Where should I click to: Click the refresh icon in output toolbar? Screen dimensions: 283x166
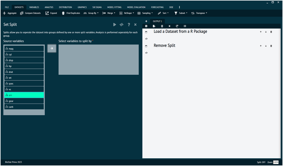coord(177,26)
